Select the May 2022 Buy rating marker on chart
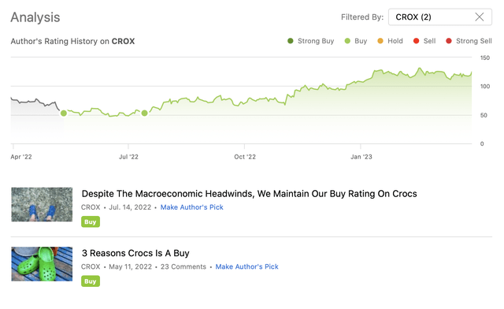The image size is (504, 309). (x=64, y=113)
